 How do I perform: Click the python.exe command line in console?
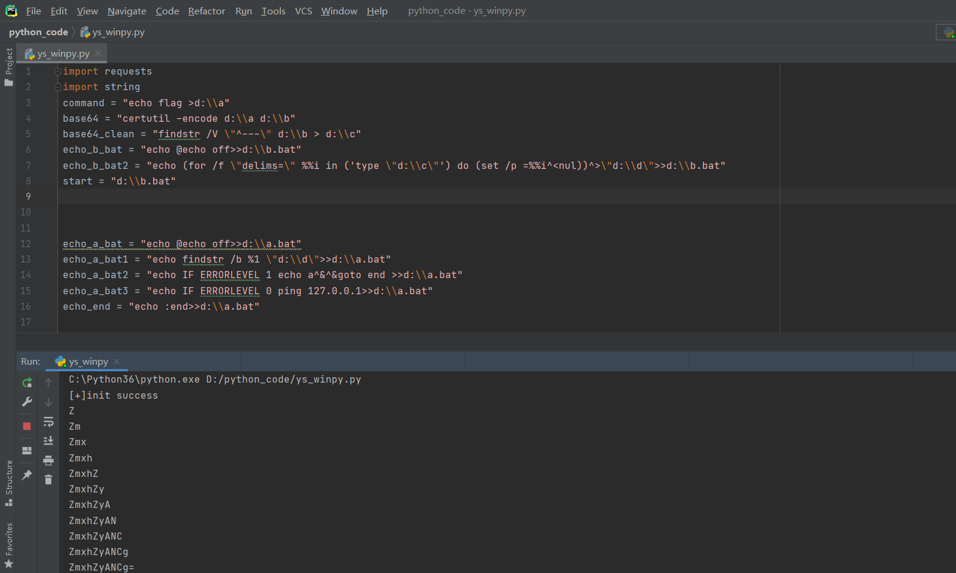point(215,379)
